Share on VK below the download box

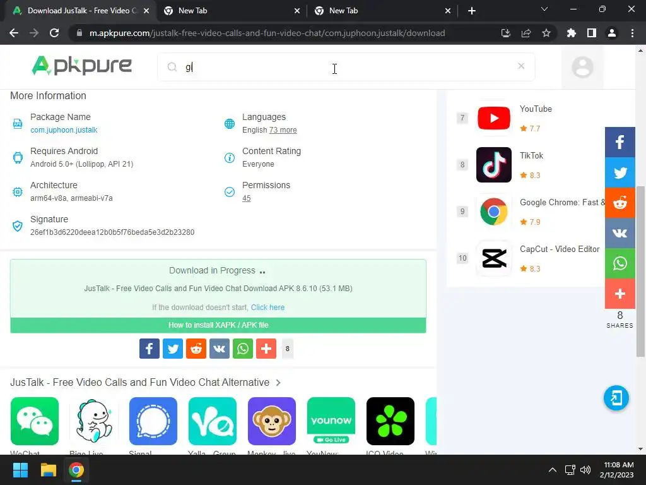(x=219, y=349)
